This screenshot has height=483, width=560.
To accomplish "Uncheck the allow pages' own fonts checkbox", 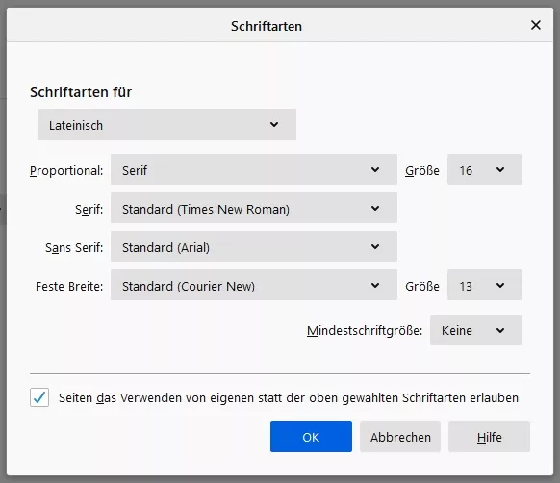I will [39, 397].
